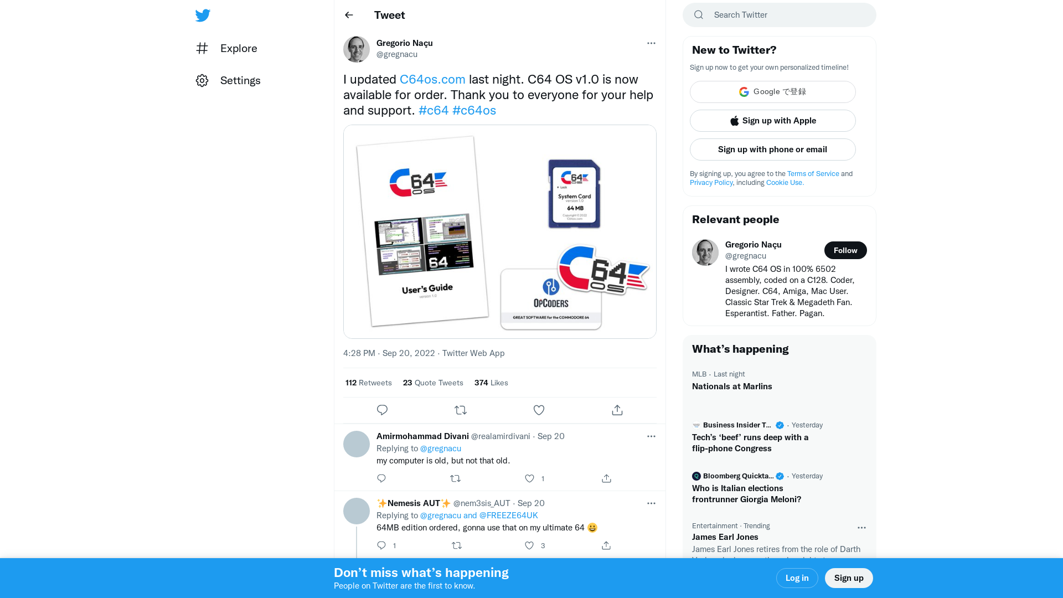Click Sign up with Apple
Screen dimensions: 1063x598
773,121
